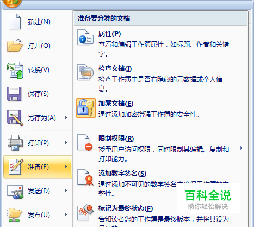This screenshot has height=227, width=254.
Task: Click the Prepare checklist pencil icon
Action: [x=16, y=166]
